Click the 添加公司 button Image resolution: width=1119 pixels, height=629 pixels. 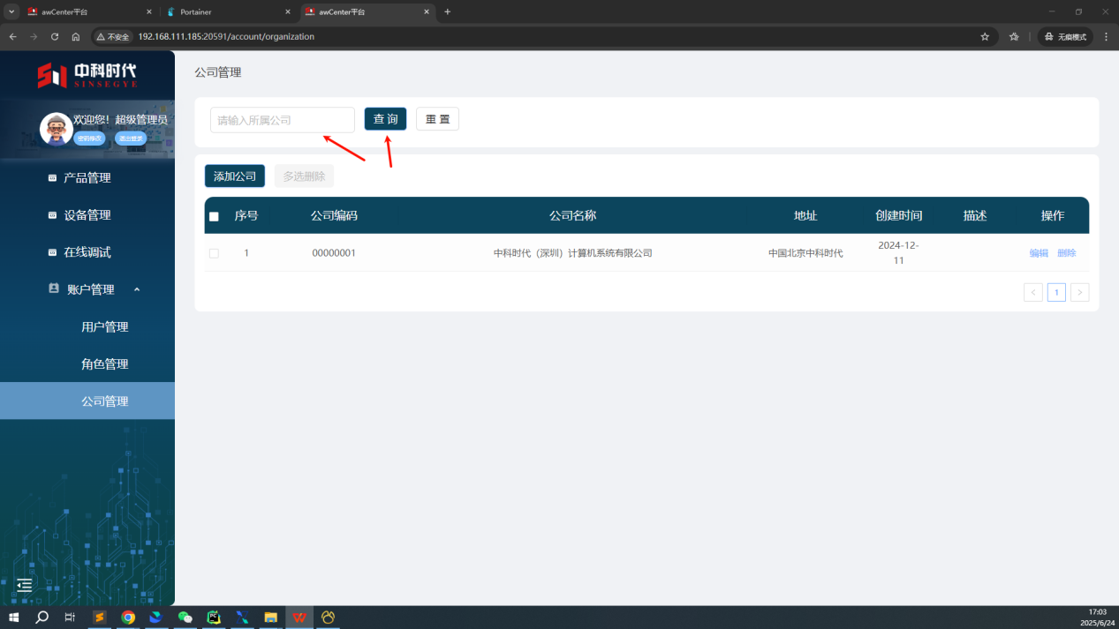(x=235, y=176)
